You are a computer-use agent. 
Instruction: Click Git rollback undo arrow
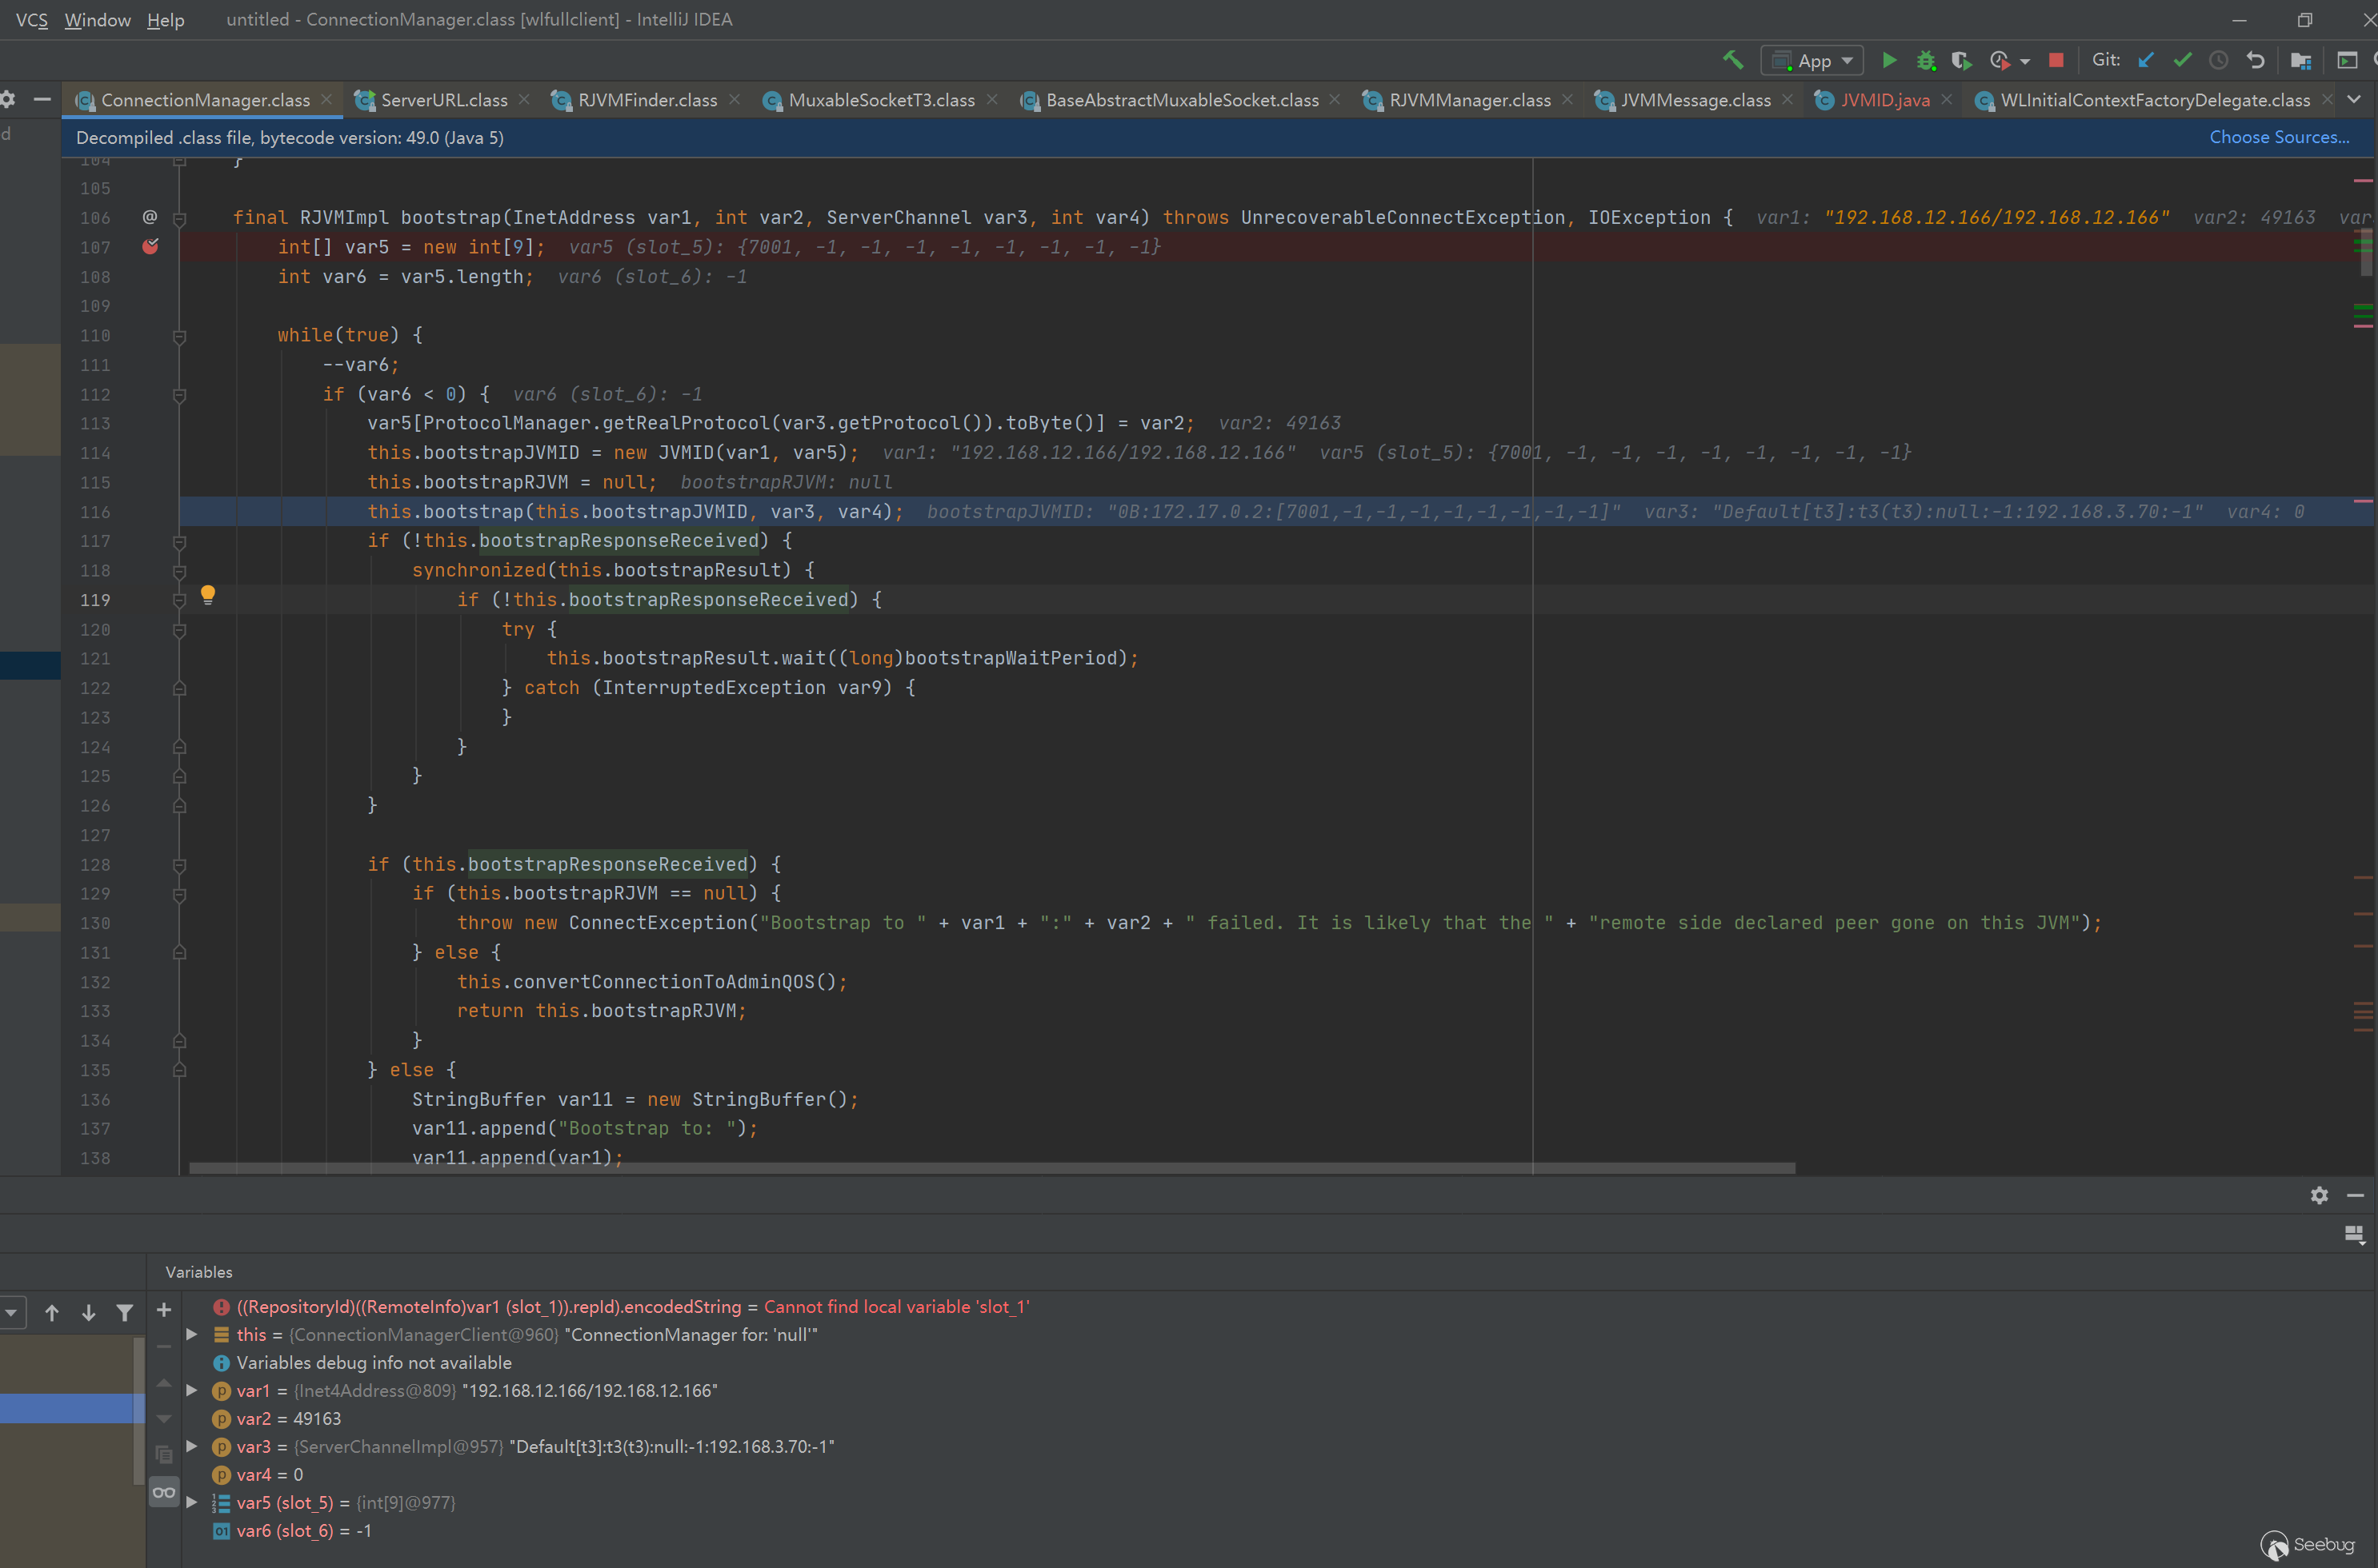point(2255,60)
